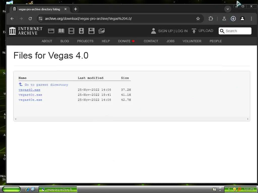
Task: Open the BLOG menu item
Action: point(65,41)
